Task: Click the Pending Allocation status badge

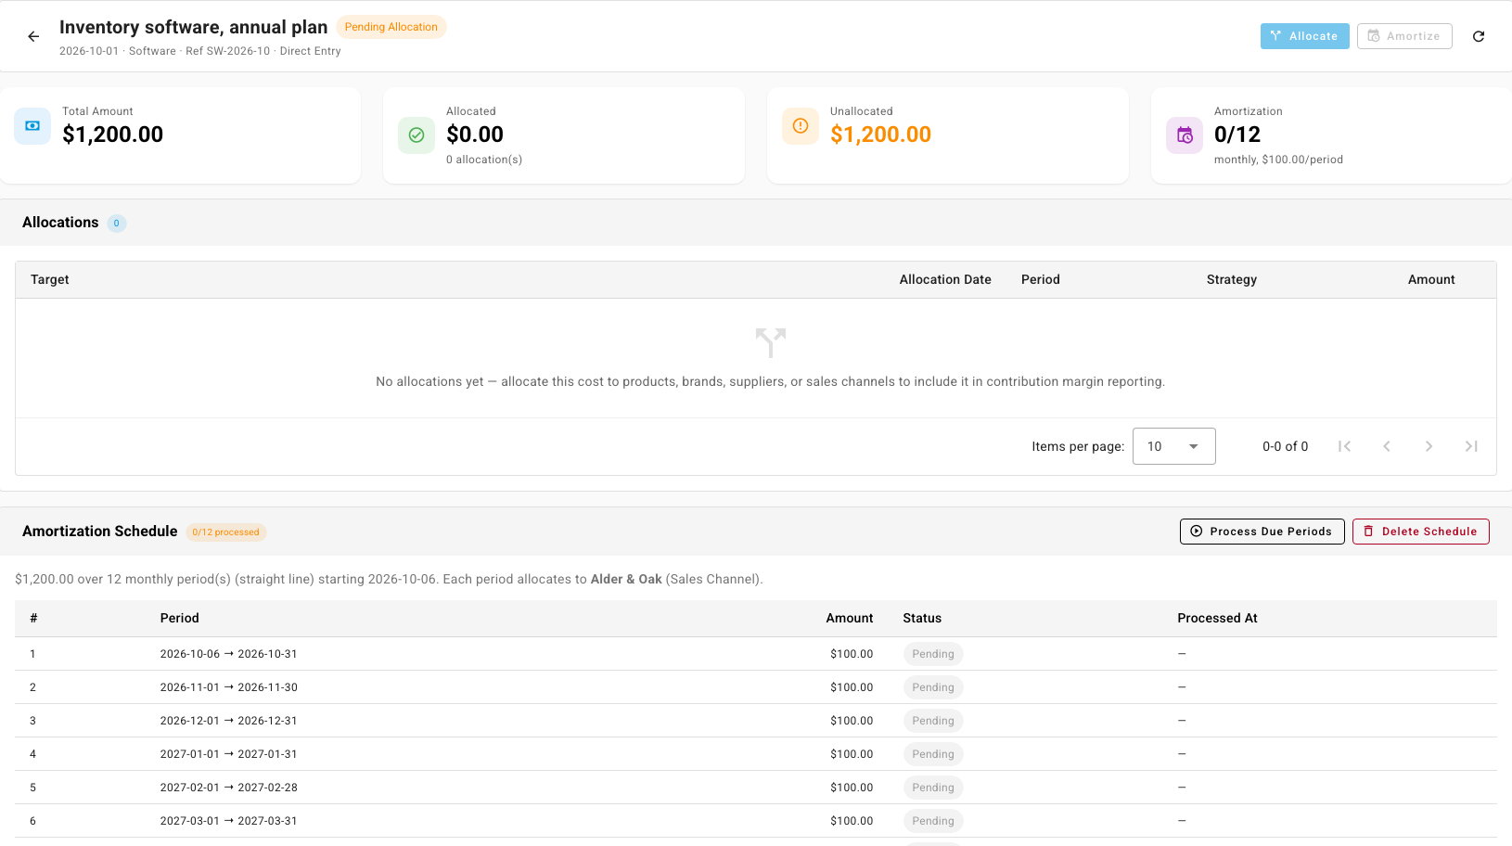Action: pyautogui.click(x=391, y=27)
